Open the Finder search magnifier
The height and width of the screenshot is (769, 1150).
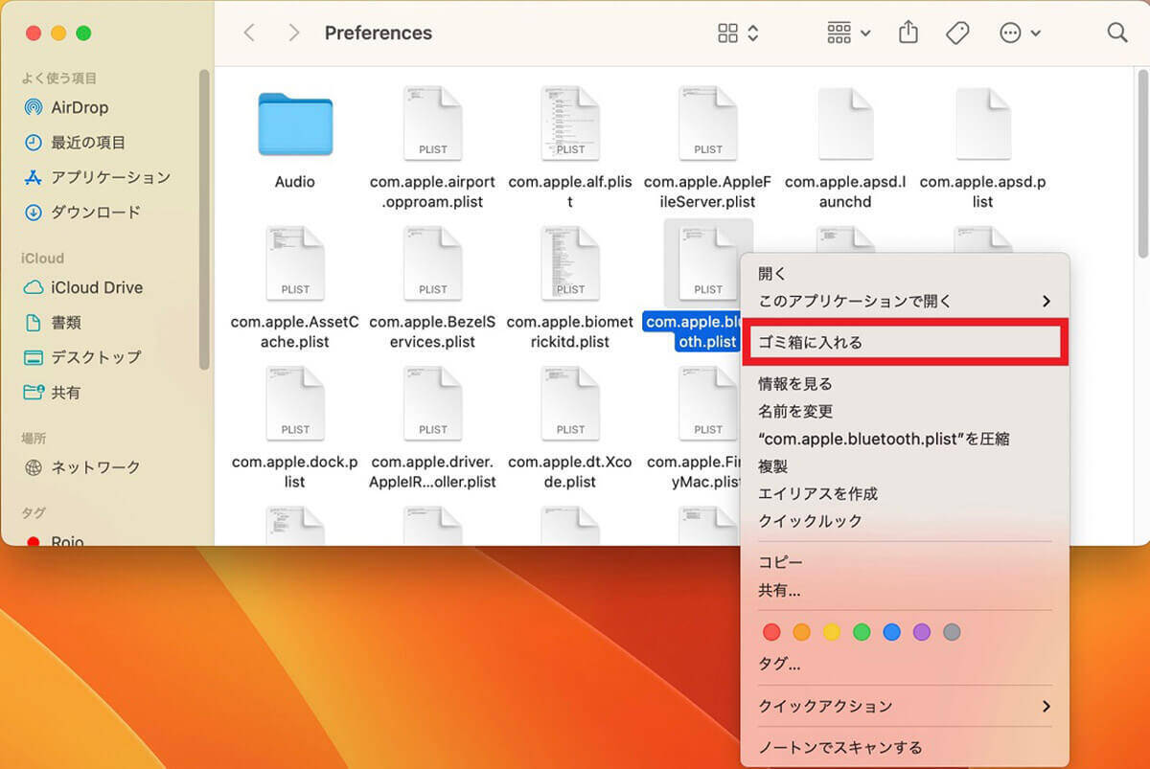coord(1116,33)
